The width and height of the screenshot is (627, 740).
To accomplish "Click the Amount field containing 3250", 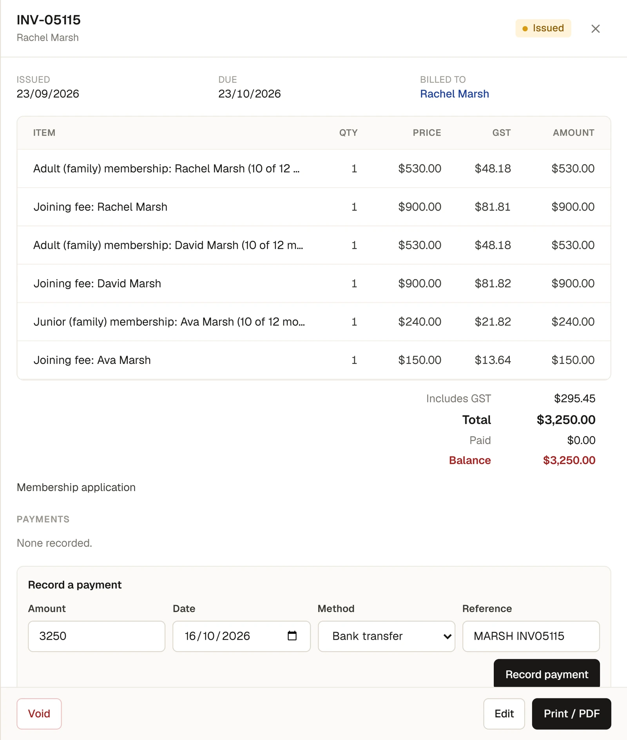I will tap(96, 636).
